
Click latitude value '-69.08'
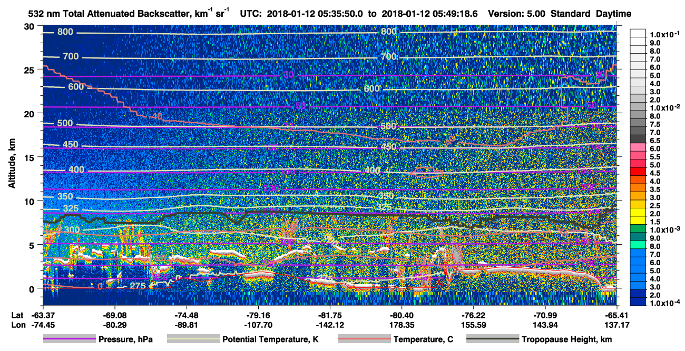115,316
